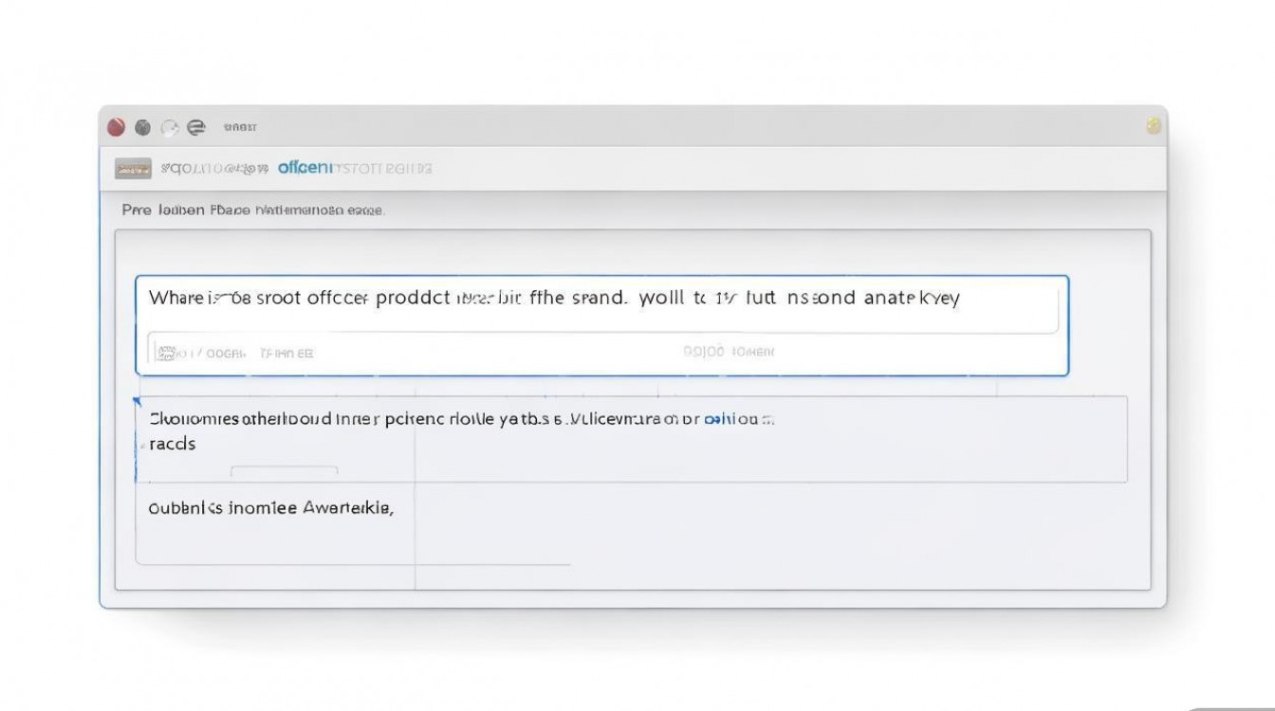Click the yellow circle at window's top-right

click(1154, 126)
